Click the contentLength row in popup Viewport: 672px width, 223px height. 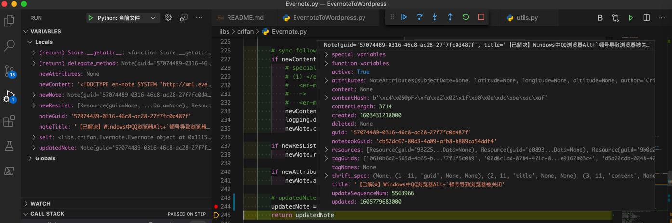(485, 106)
